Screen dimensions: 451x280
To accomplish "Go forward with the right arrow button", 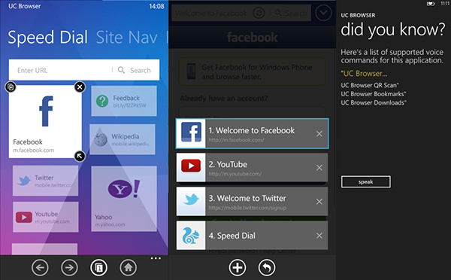I will point(69,268).
